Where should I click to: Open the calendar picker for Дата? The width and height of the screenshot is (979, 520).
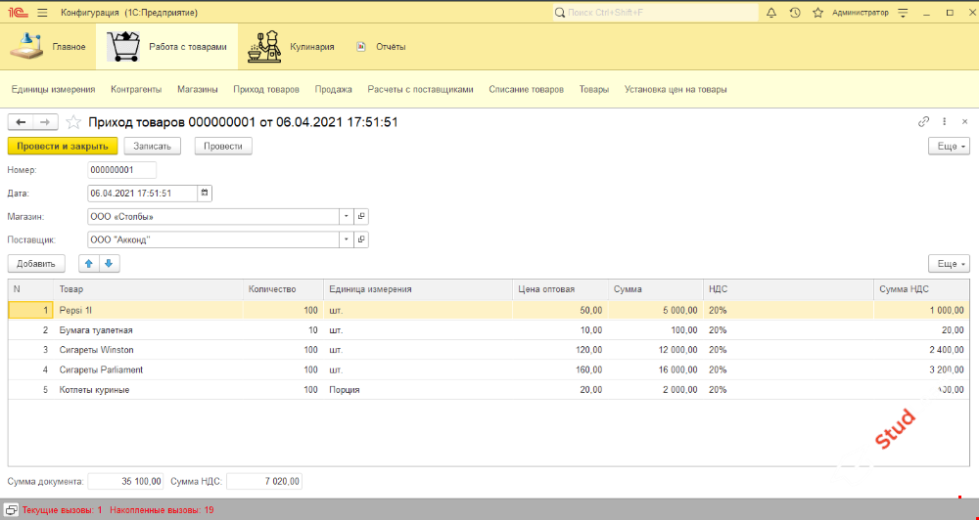205,193
